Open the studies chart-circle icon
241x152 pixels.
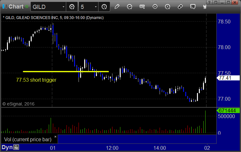(x=130, y=7)
